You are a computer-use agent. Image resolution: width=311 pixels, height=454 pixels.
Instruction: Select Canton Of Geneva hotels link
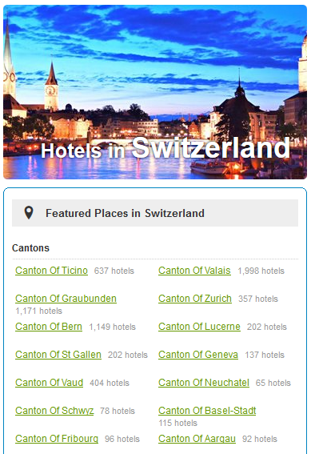coord(198,355)
